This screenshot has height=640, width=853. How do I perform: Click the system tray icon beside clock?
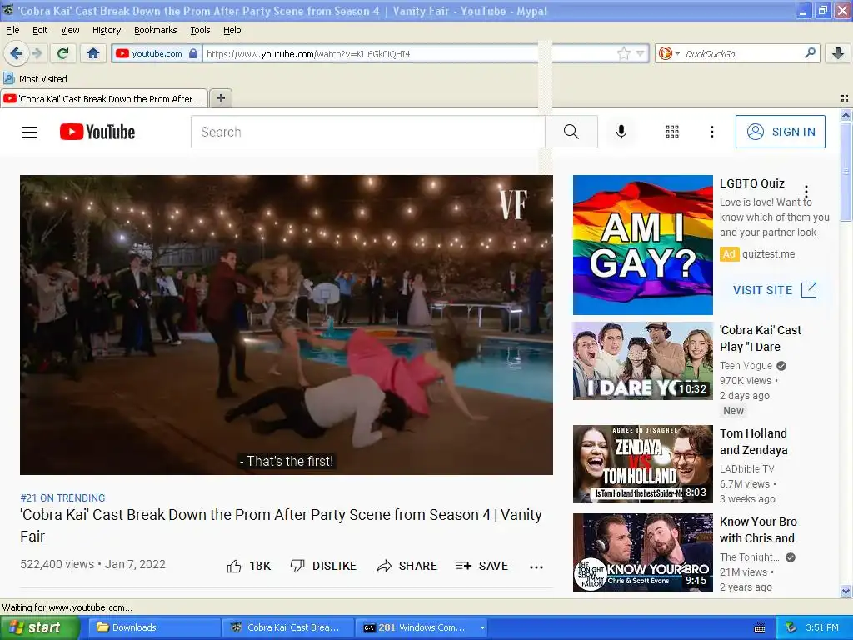[x=791, y=627]
